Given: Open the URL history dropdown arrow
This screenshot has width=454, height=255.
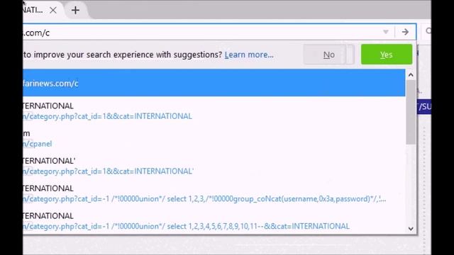Looking at the screenshot, I should coord(386,32).
